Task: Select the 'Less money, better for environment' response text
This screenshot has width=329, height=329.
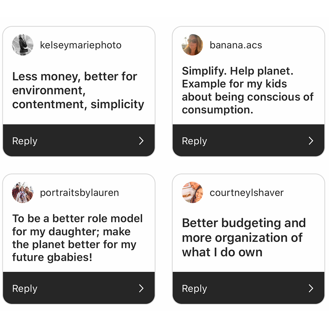Action: (x=78, y=90)
